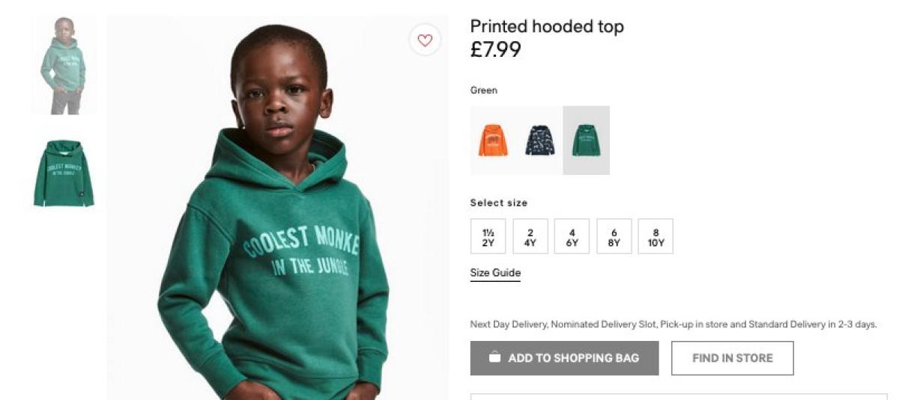The height and width of the screenshot is (400, 899).
Task: Click the Next Day Delivery information text
Action: (673, 324)
